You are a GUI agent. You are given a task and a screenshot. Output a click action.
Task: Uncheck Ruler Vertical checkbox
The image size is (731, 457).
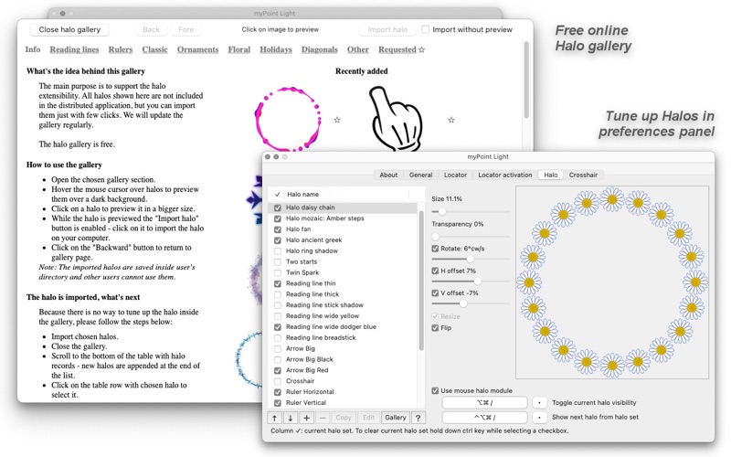pyautogui.click(x=278, y=403)
